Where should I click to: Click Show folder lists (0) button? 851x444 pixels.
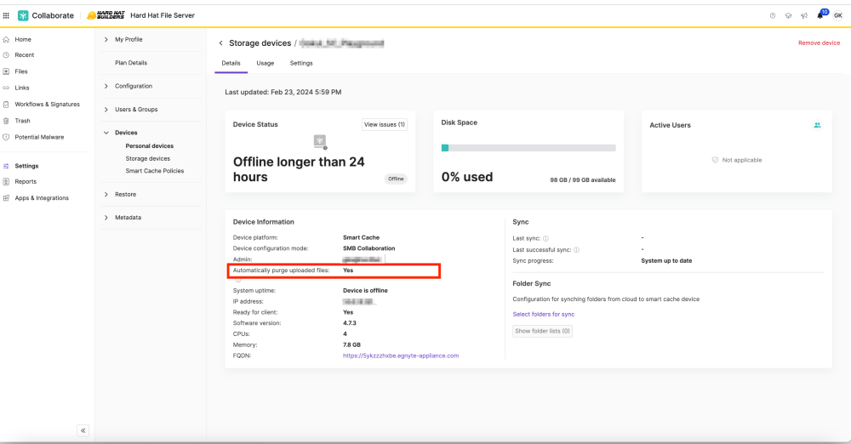tap(542, 331)
